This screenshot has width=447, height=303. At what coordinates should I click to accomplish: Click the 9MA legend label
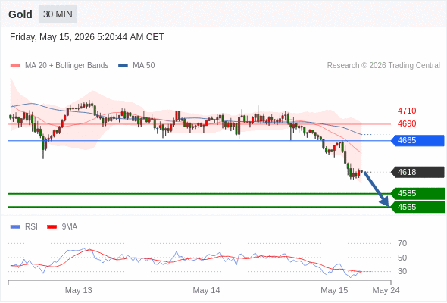pos(70,227)
